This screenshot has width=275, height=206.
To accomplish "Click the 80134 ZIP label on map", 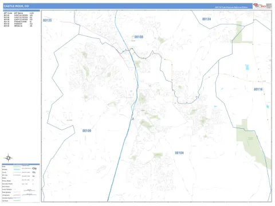I will tap(206, 19).
